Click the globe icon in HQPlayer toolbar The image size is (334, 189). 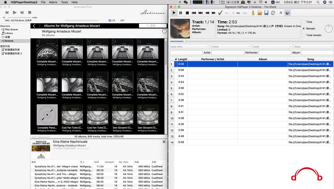tap(288, 13)
